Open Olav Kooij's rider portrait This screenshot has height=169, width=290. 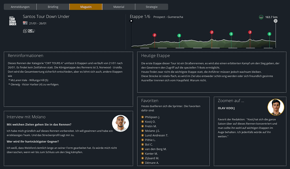click(x=276, y=107)
